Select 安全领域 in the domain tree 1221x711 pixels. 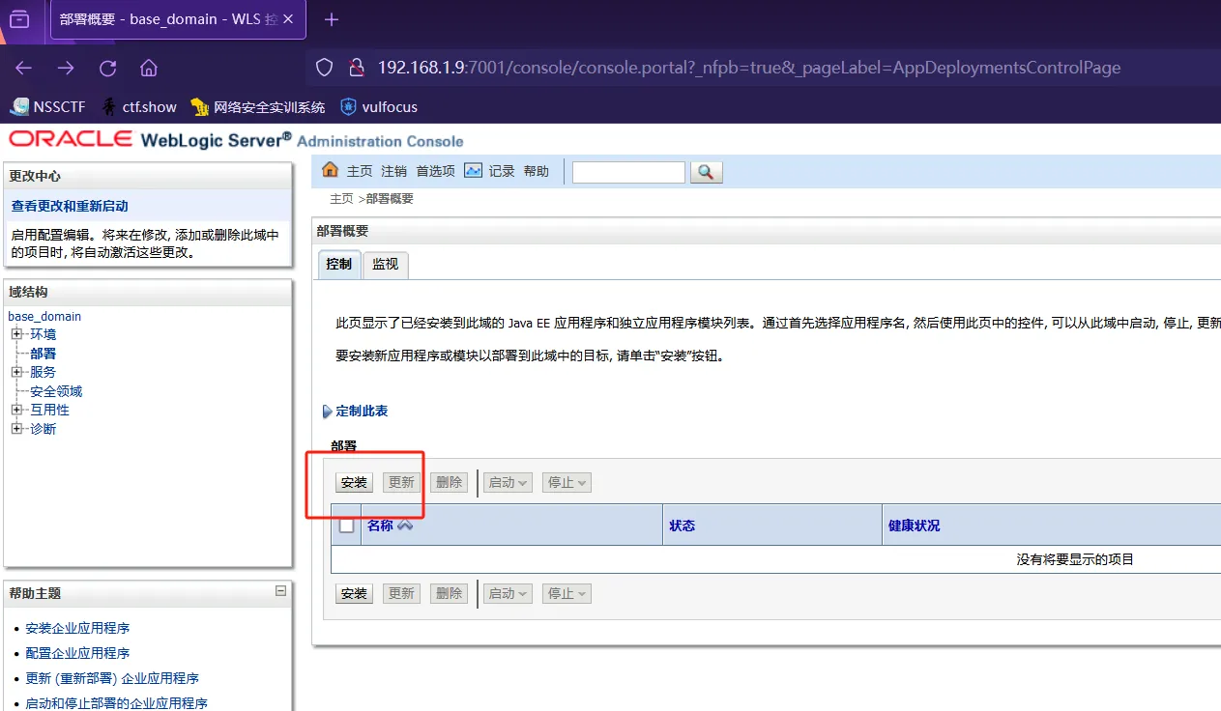[x=56, y=391]
